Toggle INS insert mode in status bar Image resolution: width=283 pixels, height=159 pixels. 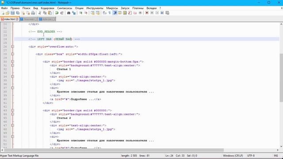click(276, 155)
